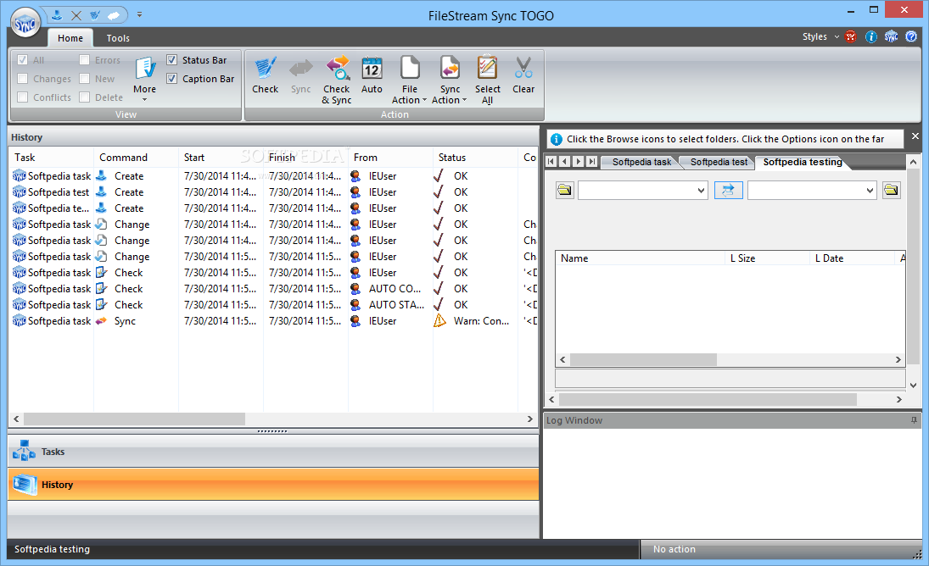The height and width of the screenshot is (566, 929).
Task: Toggle the Delete checkbox
Action: (x=84, y=97)
